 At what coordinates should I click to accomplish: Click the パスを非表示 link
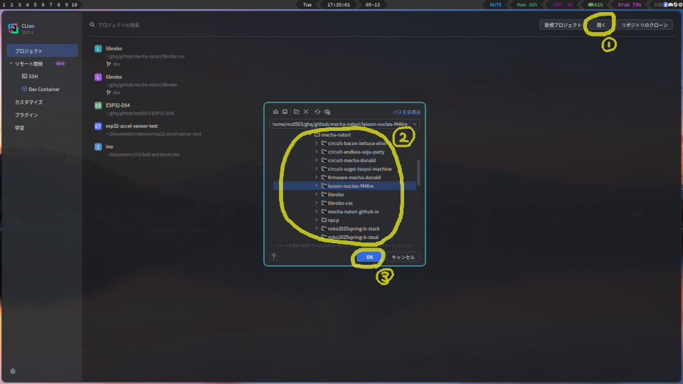407,112
